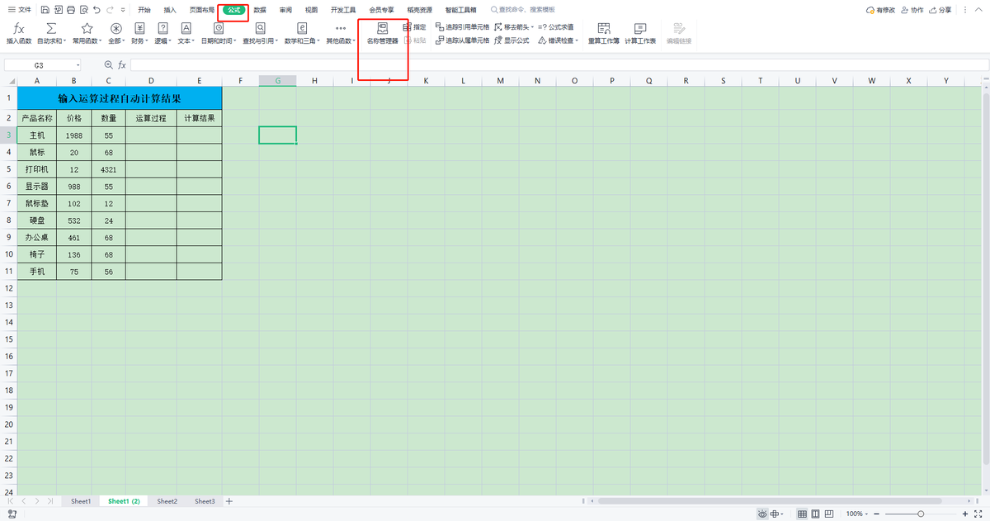Open the Text (文本) functions icon
990x521 pixels.
186,28
